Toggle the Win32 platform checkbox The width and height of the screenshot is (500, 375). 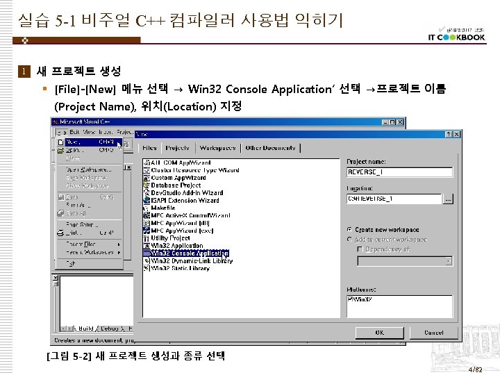350,299
